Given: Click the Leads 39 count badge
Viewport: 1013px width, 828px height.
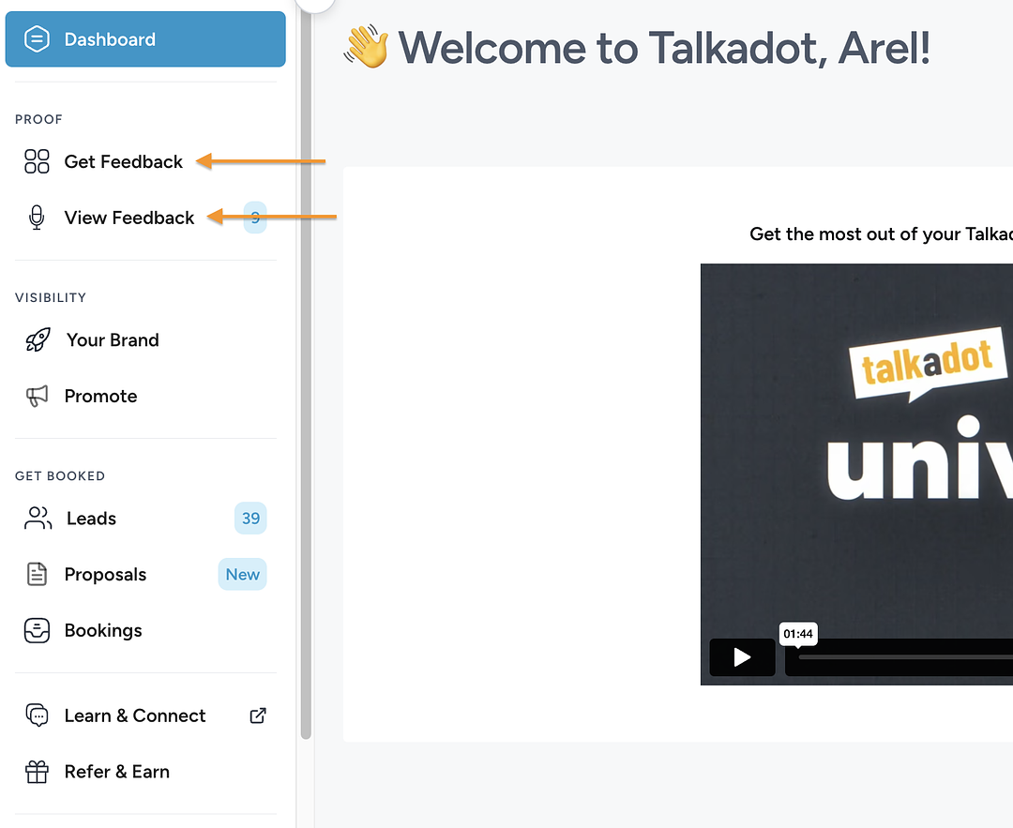Looking at the screenshot, I should click(x=250, y=518).
